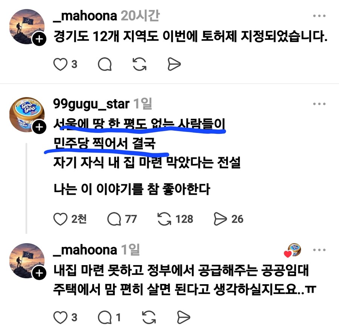339x335 pixels.
Task: Open the single reply on bottom _mahoona comment
Action: tap(105, 317)
